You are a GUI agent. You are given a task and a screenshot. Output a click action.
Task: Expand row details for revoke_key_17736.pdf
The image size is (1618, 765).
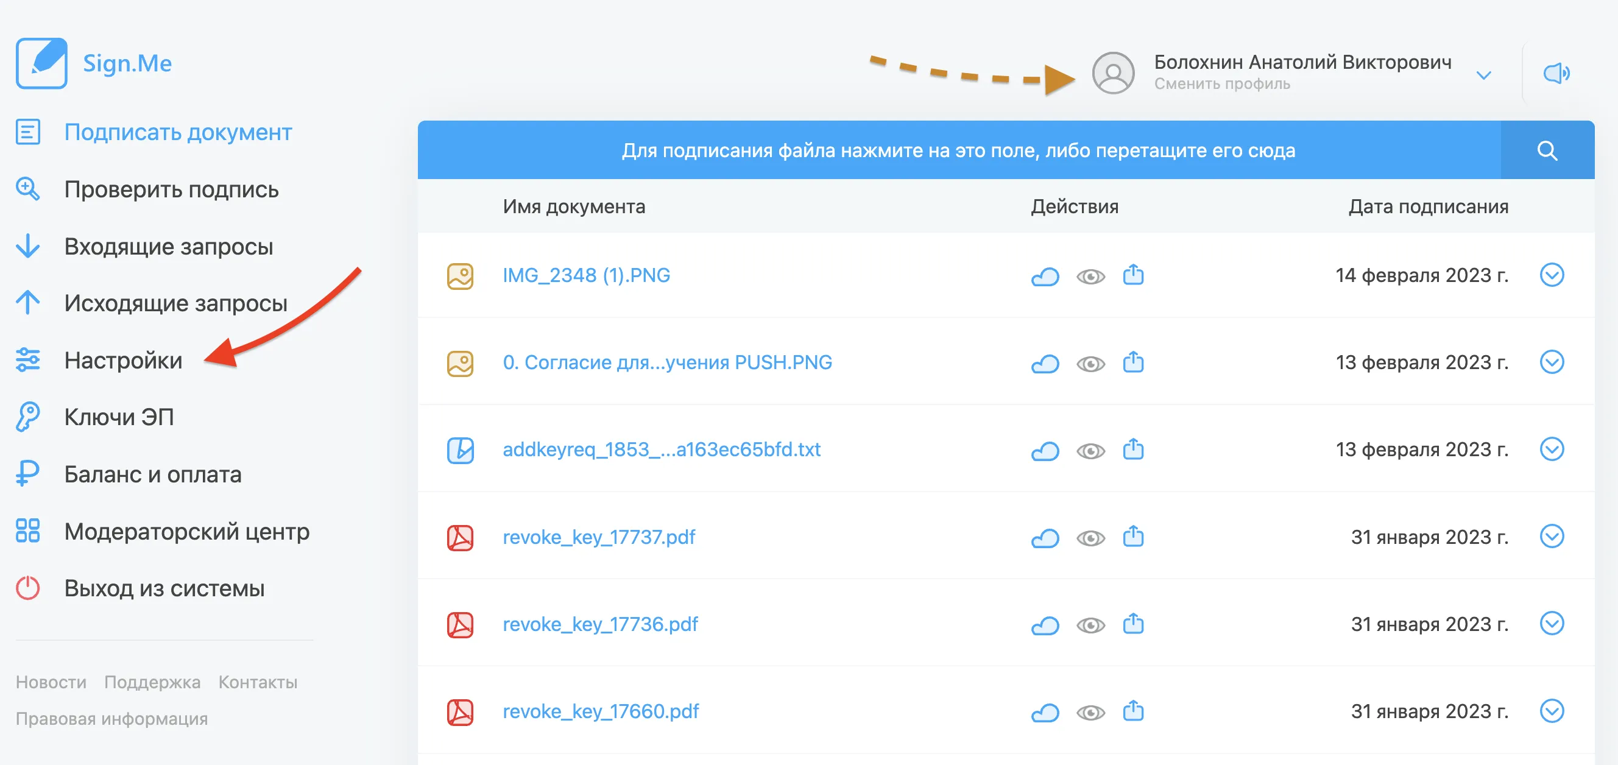click(x=1552, y=624)
